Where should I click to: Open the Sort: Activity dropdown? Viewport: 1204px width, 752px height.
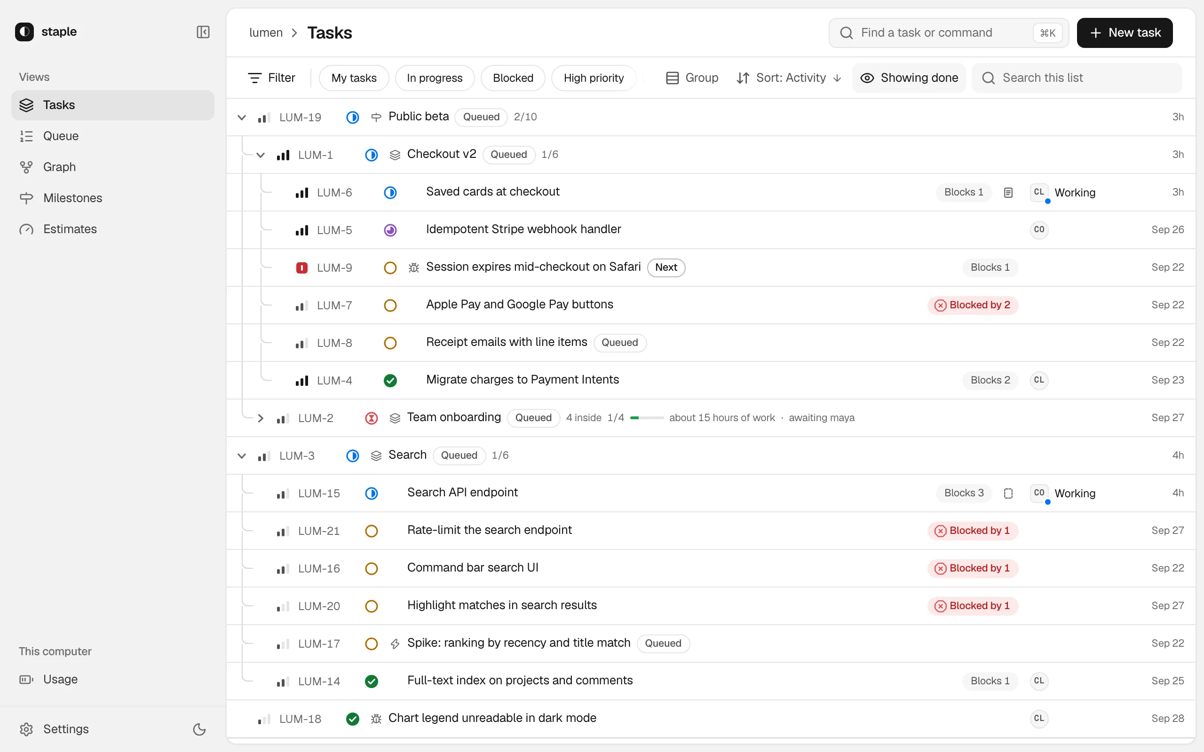[x=789, y=78]
